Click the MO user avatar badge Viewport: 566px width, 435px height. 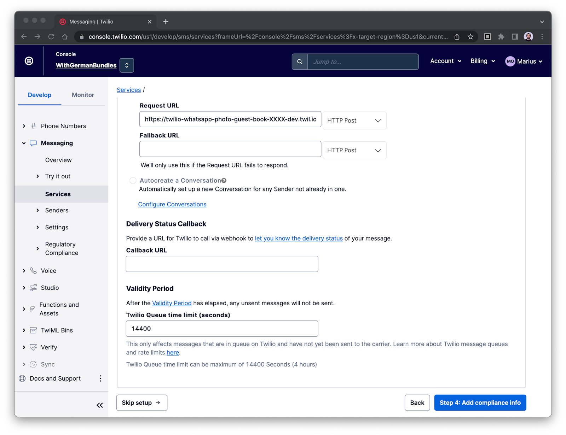pos(510,61)
